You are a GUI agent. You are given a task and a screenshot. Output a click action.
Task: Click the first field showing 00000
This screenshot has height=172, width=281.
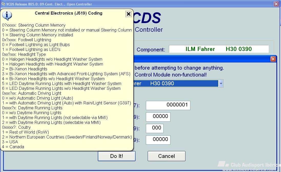click(x=158, y=117)
